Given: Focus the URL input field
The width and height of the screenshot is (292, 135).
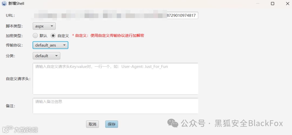Looking at the screenshot, I should (115, 15).
